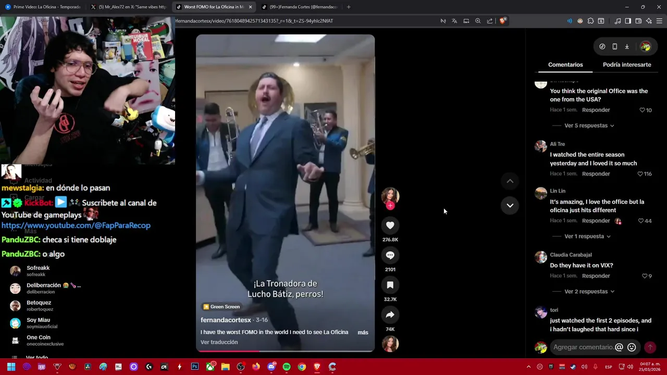The image size is (667, 375).
Task: Go to the previous video with up arrow
Action: (x=510, y=181)
